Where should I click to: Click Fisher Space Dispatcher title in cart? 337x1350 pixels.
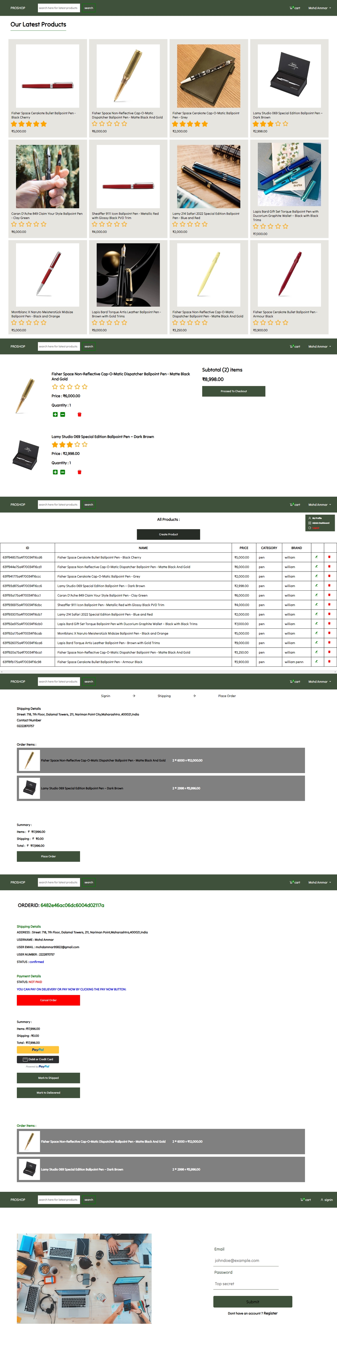(121, 376)
